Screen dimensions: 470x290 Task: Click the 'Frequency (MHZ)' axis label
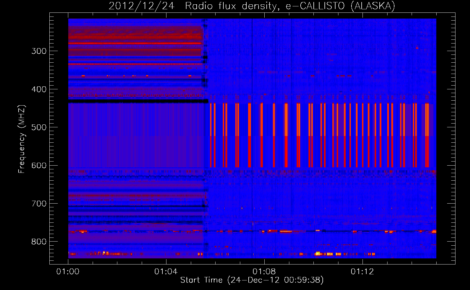pyautogui.click(x=22, y=139)
